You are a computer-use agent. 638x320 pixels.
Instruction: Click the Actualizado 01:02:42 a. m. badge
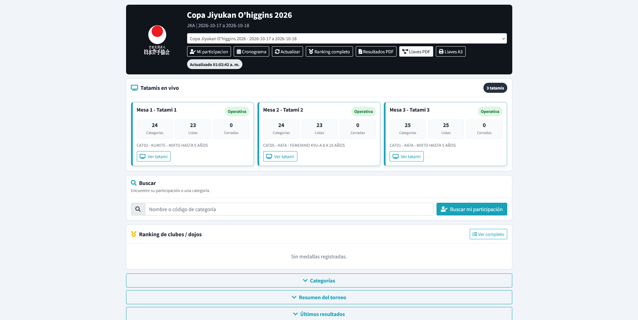point(215,64)
